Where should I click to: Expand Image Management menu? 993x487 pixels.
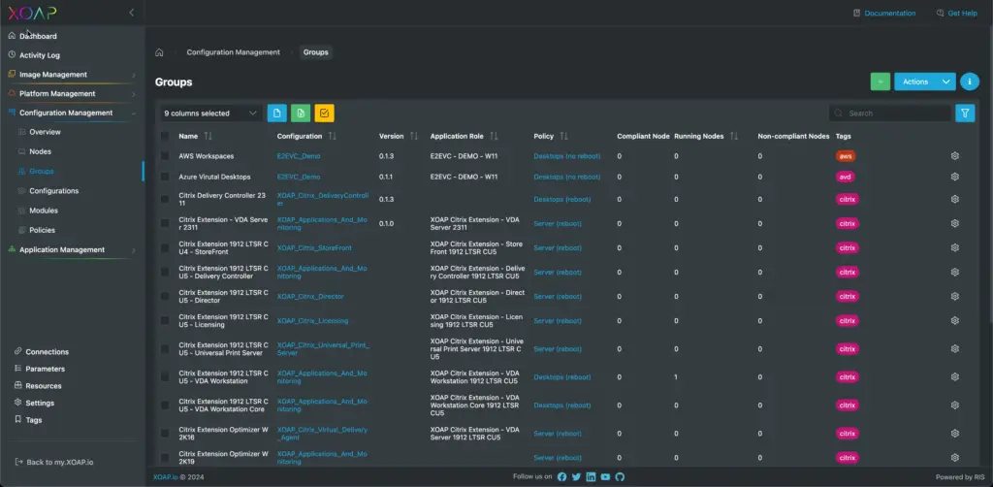coord(72,75)
